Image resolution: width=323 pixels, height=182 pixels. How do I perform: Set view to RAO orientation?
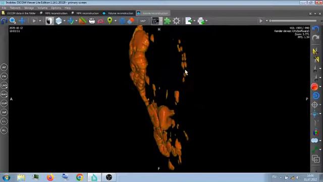click(x=4, y=95)
